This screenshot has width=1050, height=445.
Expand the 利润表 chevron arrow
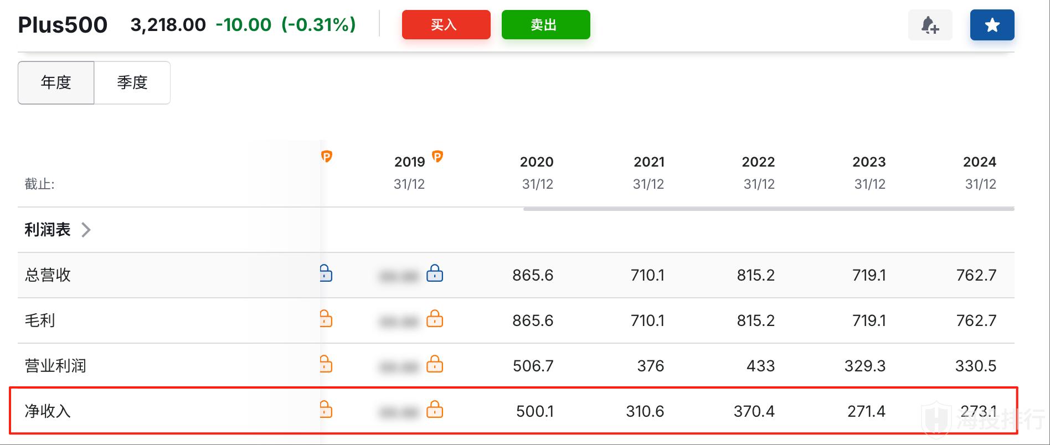click(x=86, y=230)
